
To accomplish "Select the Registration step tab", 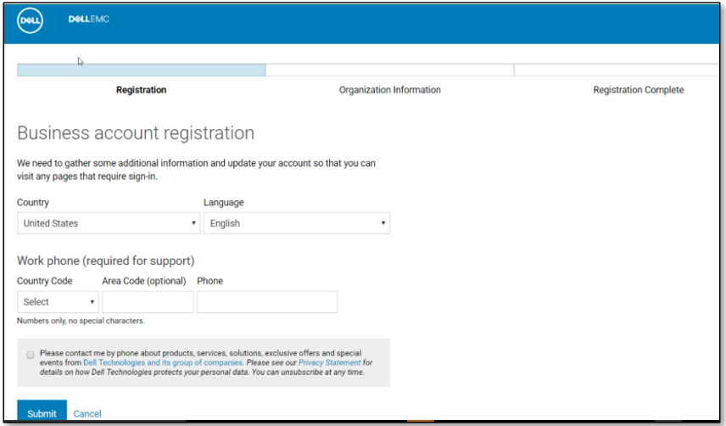I will pos(141,90).
